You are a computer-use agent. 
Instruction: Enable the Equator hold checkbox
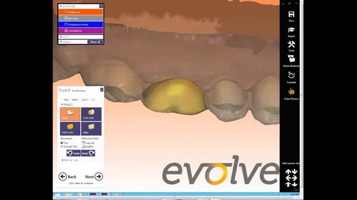tap(83, 147)
